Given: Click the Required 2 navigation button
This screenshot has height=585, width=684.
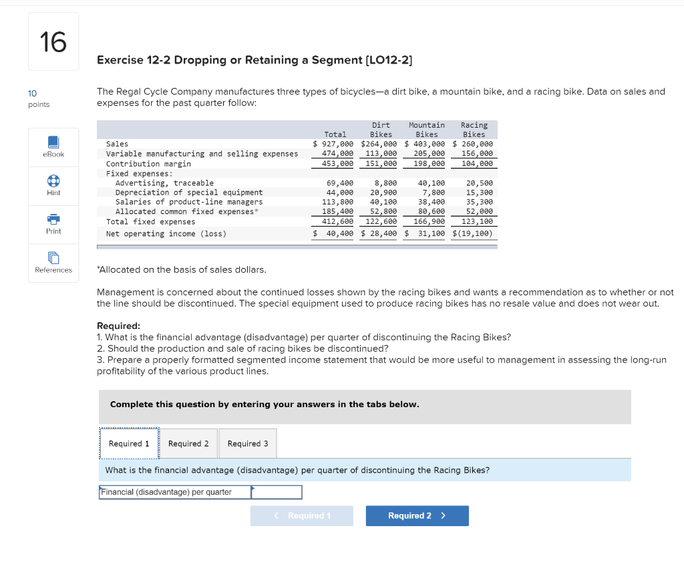Looking at the screenshot, I should pyautogui.click(x=417, y=515).
